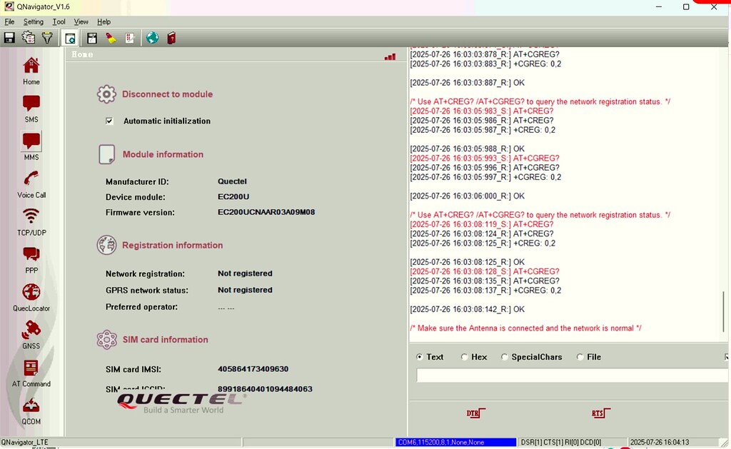
Task: Open the Tool menu
Action: tap(59, 22)
